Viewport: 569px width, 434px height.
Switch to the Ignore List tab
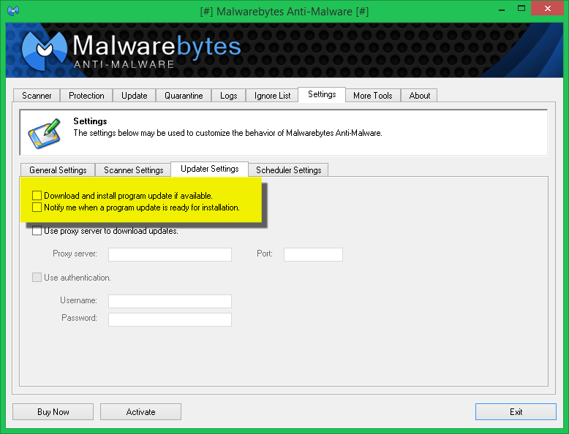272,96
